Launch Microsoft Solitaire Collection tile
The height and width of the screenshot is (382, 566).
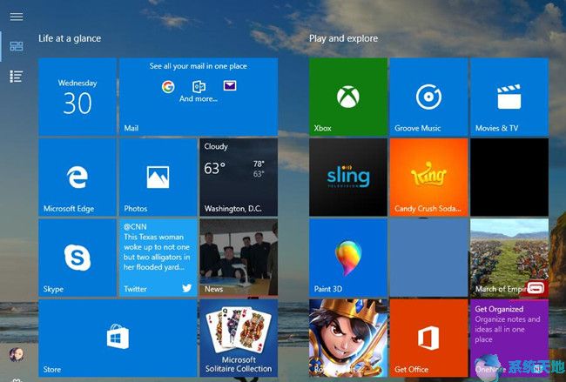pos(239,338)
